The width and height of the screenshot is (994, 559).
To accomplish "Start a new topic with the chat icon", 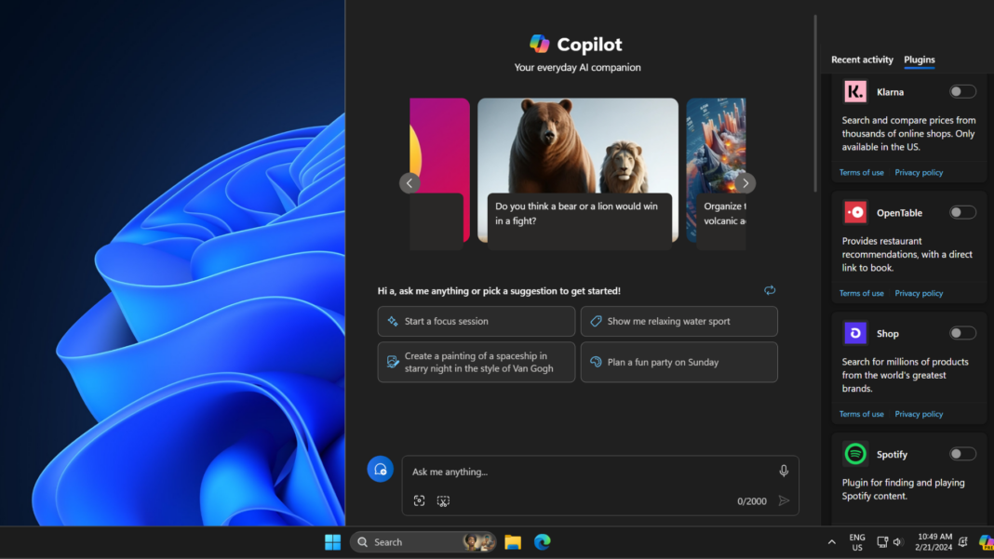I will tap(380, 469).
